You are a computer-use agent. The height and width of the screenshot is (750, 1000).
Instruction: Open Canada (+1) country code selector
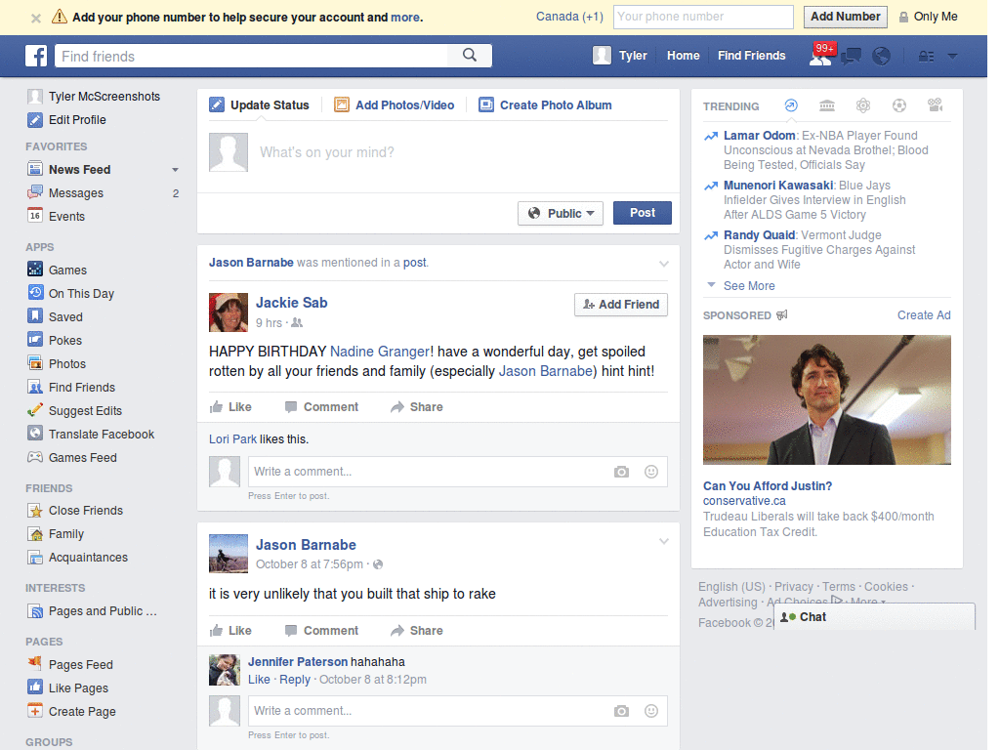click(x=569, y=17)
